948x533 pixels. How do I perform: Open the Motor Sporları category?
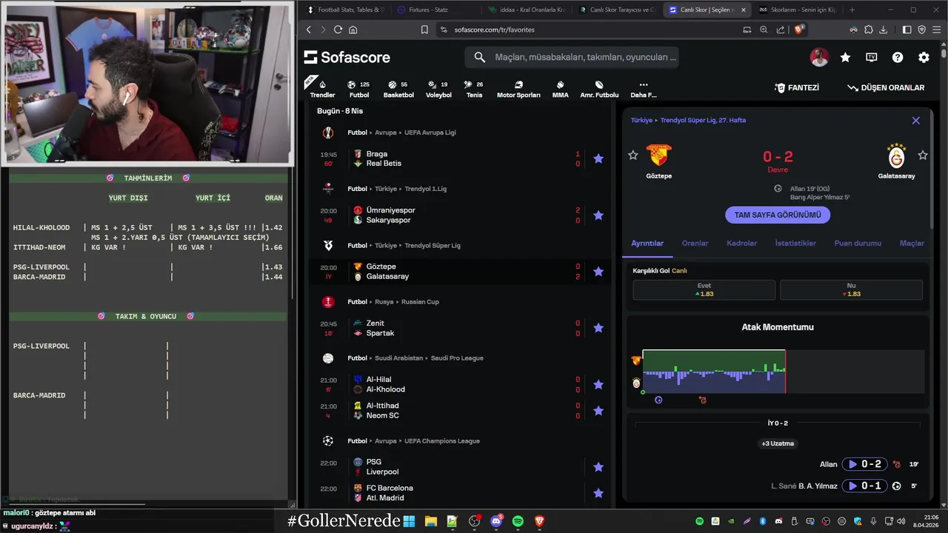(x=518, y=89)
